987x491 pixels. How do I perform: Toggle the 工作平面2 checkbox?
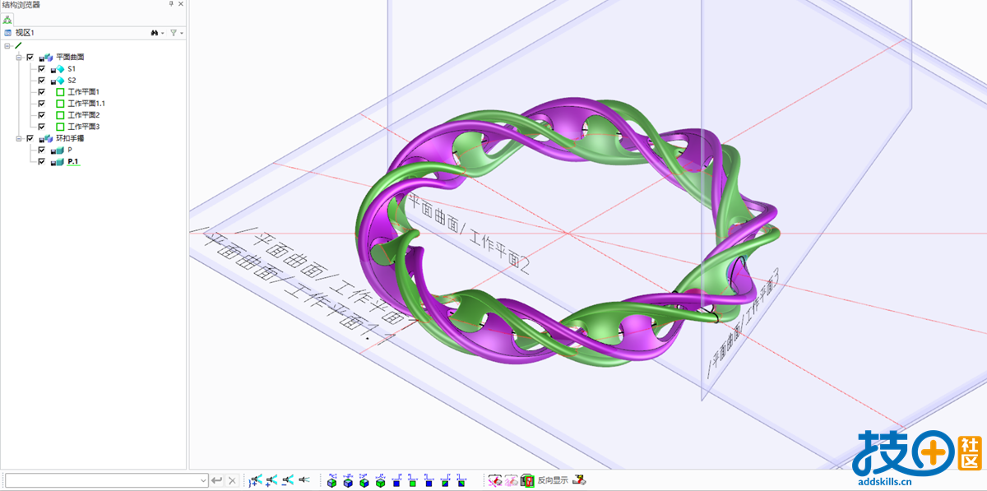(41, 115)
